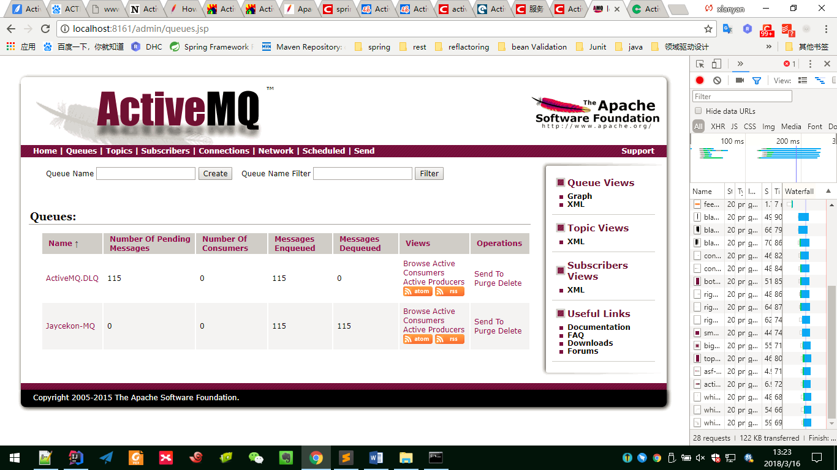Open the red C extension with 99+ badge
The width and height of the screenshot is (837, 470).
point(767,29)
